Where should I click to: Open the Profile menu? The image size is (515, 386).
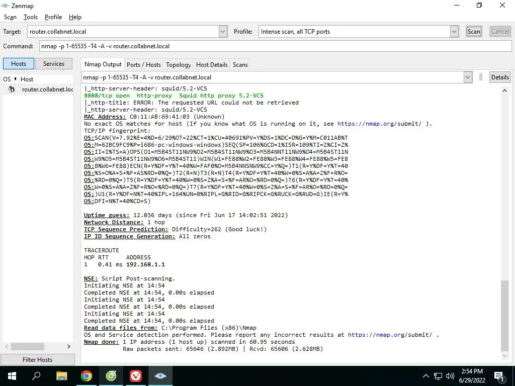coord(53,17)
